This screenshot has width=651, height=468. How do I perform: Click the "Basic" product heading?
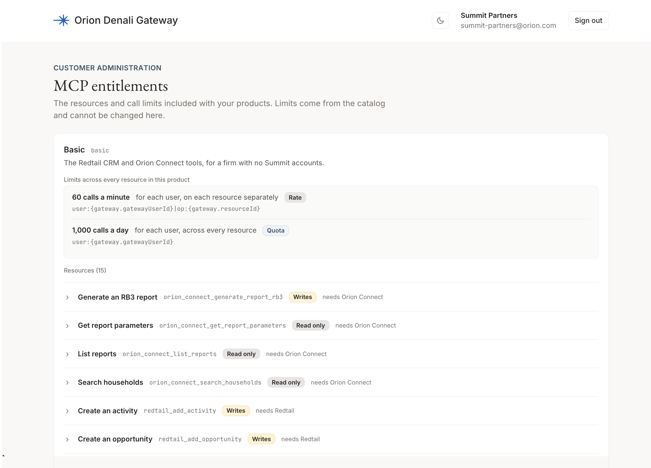pyautogui.click(x=74, y=149)
